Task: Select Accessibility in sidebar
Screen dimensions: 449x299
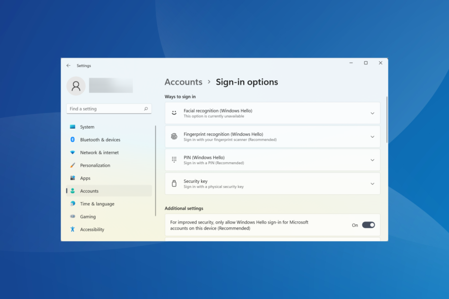Action: tap(109, 230)
